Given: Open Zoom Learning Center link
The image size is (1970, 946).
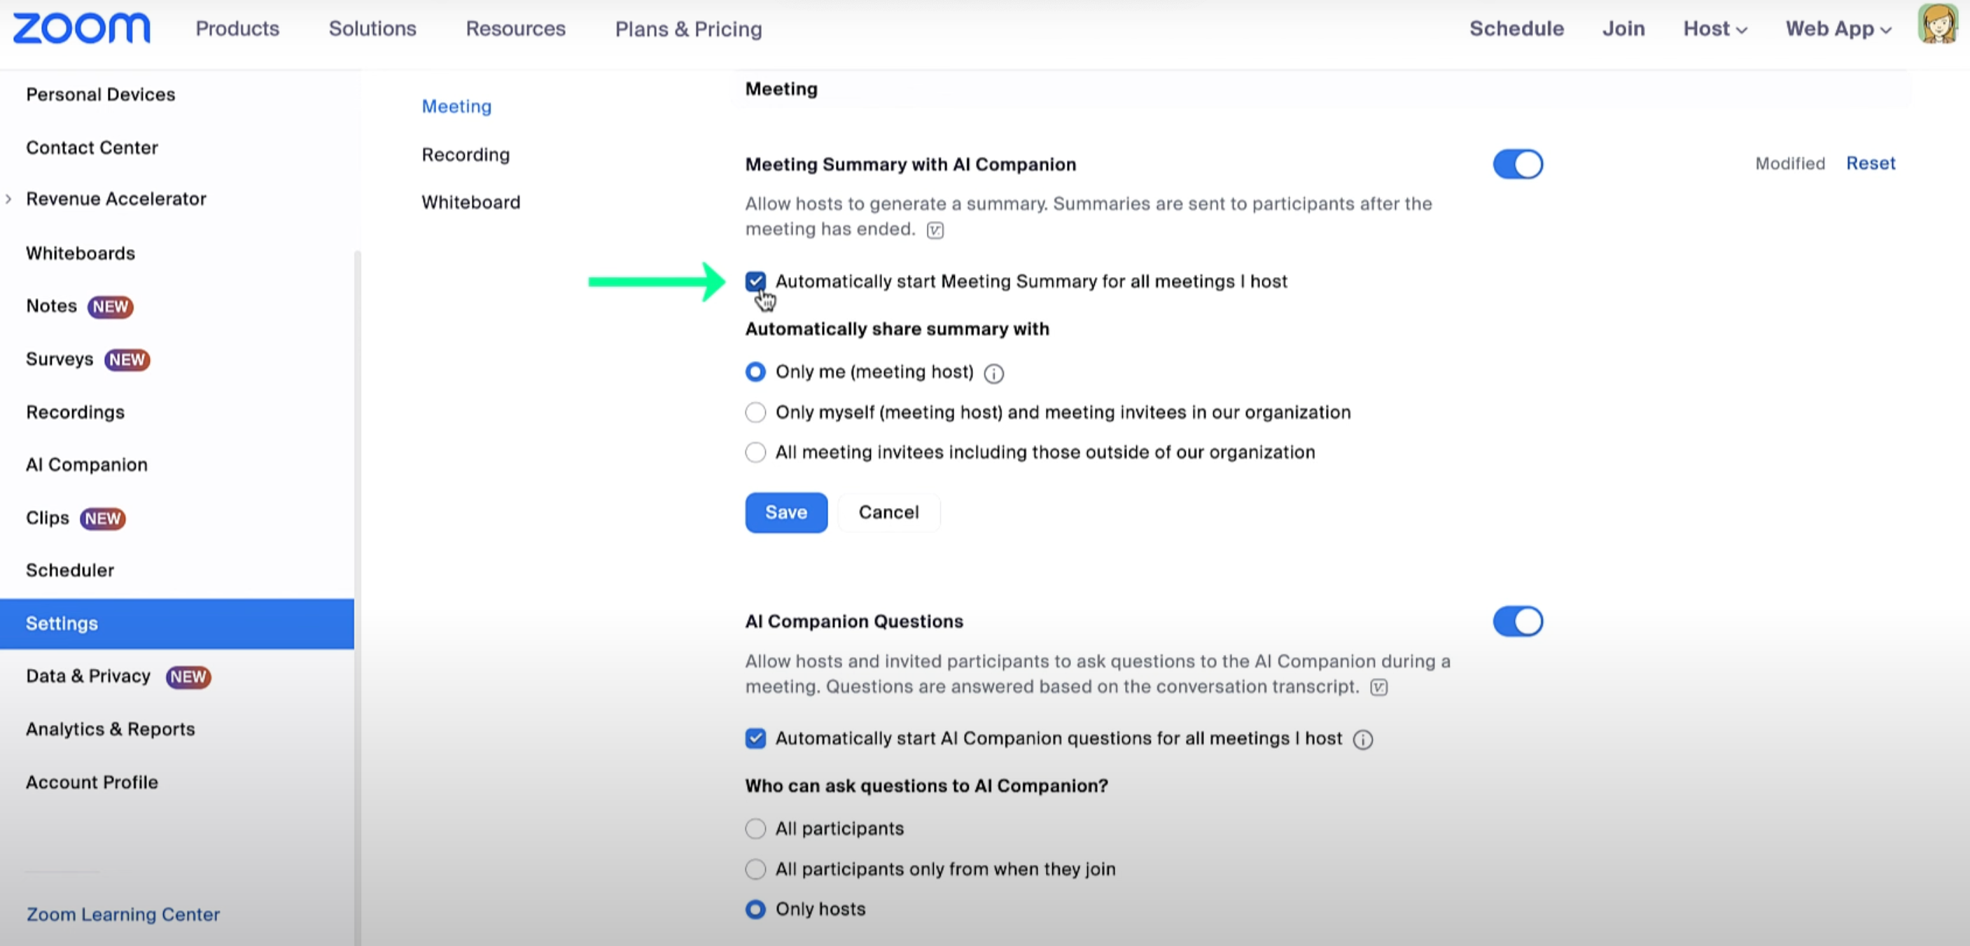Looking at the screenshot, I should click(x=123, y=915).
